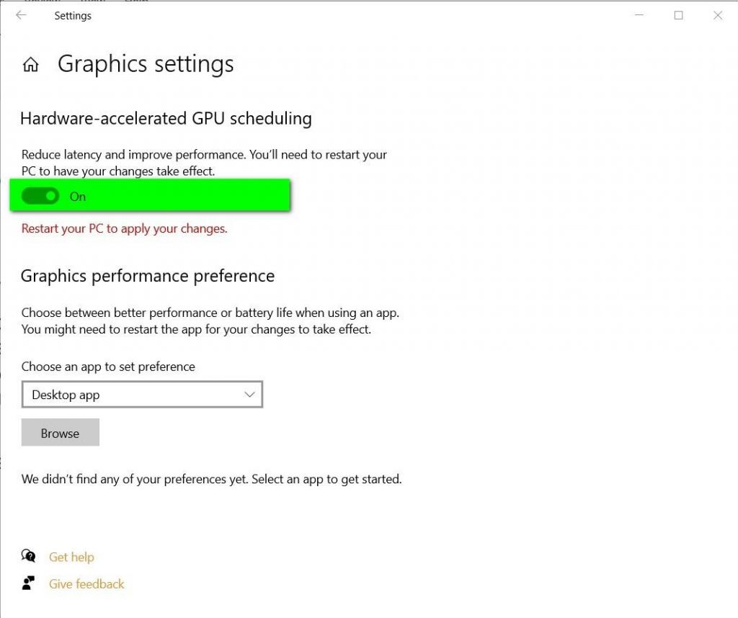Click the Hardware-accelerated GPU scheduling heading
This screenshot has height=618, width=738.
pyautogui.click(x=166, y=118)
